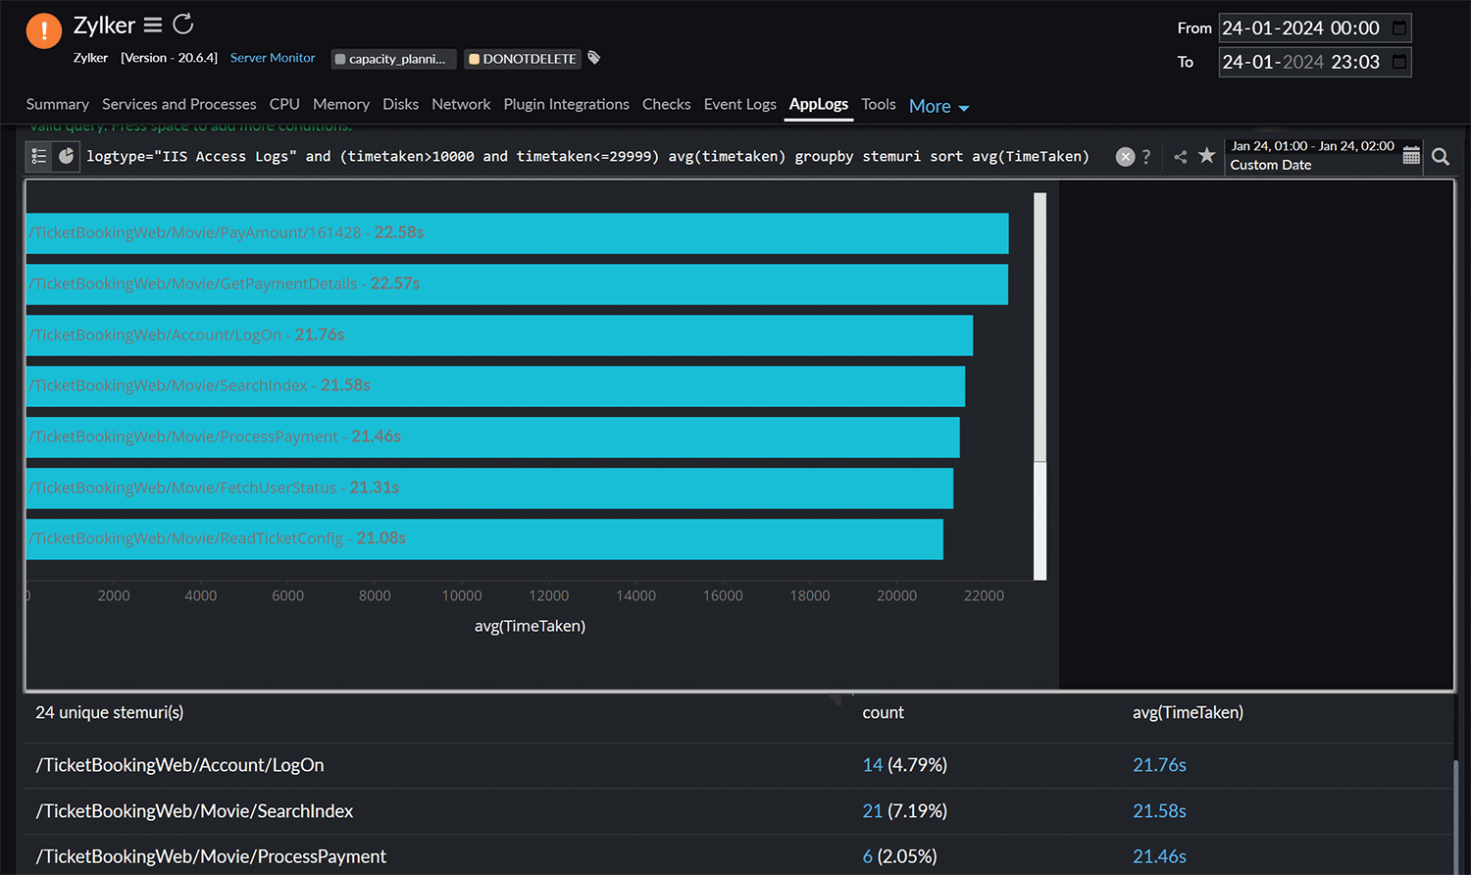Toggle the capacity_planning tag checkbox
The image size is (1471, 875).
[x=340, y=59]
